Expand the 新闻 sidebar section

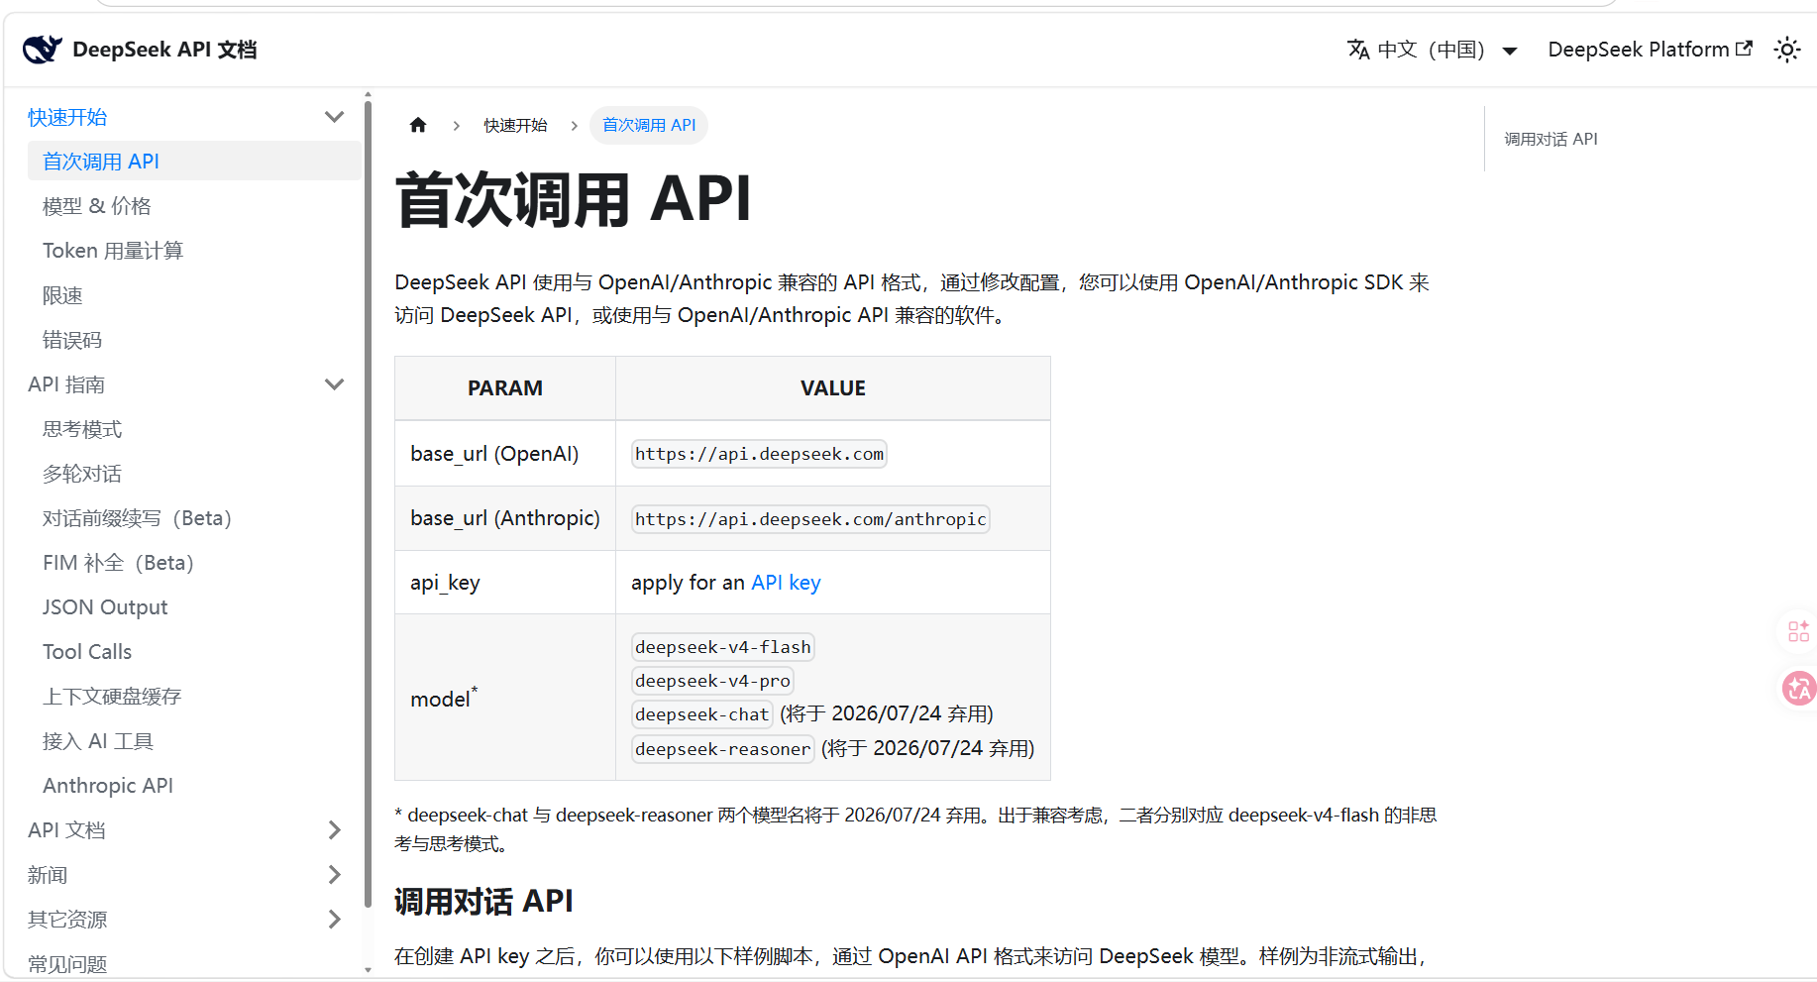(x=335, y=875)
